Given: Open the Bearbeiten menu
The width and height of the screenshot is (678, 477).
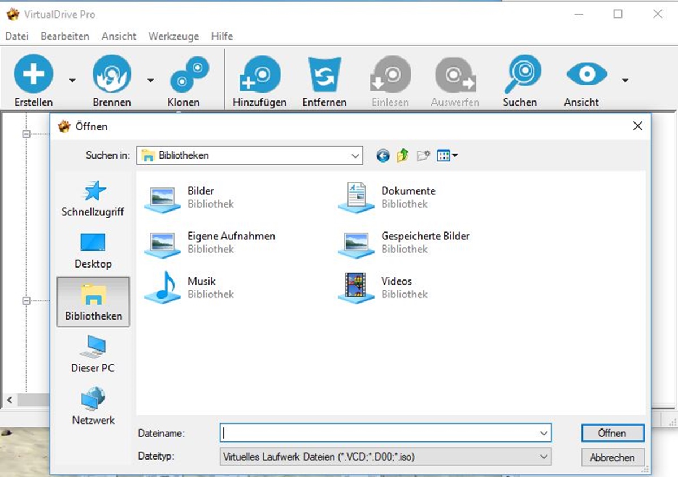Looking at the screenshot, I should (65, 36).
